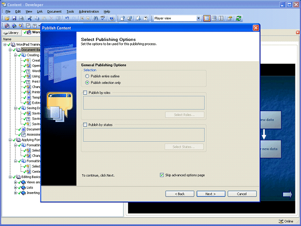Click the fourth icon in second toolbar row

(28, 25)
